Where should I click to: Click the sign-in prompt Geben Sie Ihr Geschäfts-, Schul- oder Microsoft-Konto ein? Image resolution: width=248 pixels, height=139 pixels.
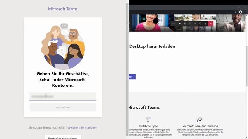63,80
